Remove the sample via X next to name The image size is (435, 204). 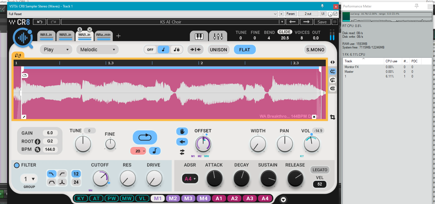[x=314, y=117]
